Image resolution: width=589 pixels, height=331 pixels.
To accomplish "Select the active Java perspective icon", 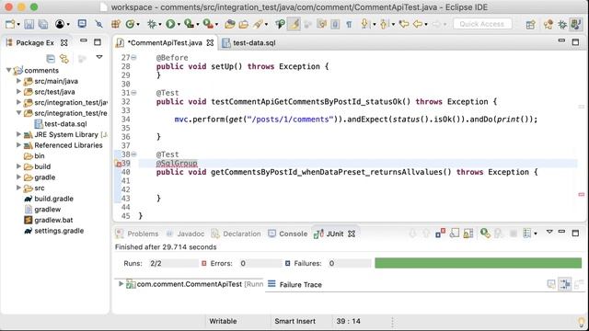I will click(x=576, y=24).
